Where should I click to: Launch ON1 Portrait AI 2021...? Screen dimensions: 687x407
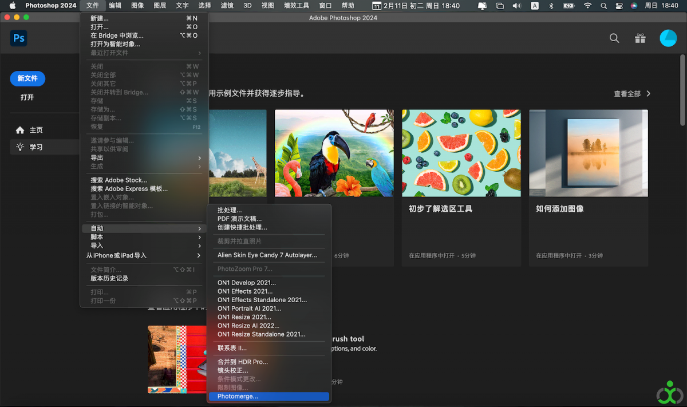pos(269,309)
